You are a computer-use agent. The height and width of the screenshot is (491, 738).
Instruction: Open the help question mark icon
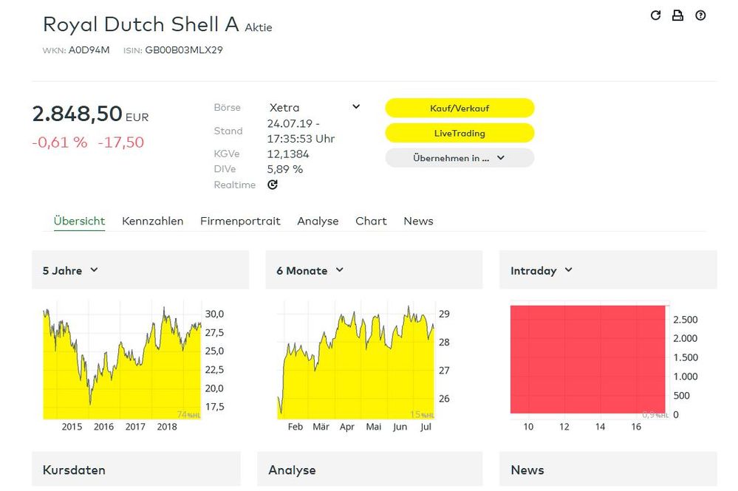click(x=700, y=16)
